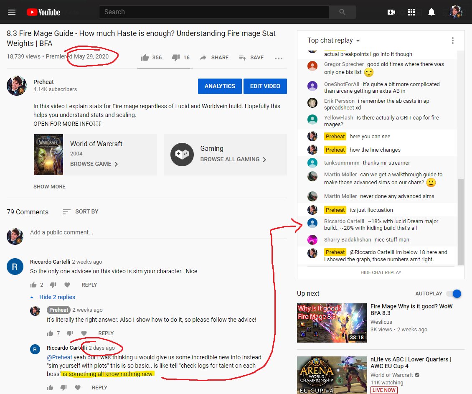This screenshot has width=472, height=394.
Task: Heart Riccardo's '2 days ago' reply
Action: [78, 388]
